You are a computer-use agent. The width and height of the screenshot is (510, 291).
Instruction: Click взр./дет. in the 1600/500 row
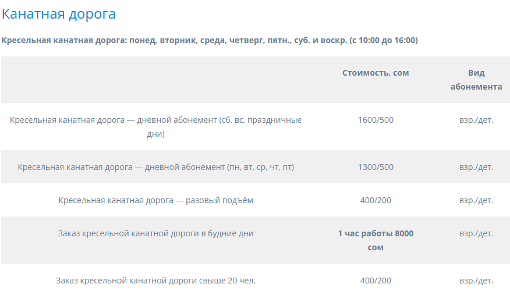476,120
